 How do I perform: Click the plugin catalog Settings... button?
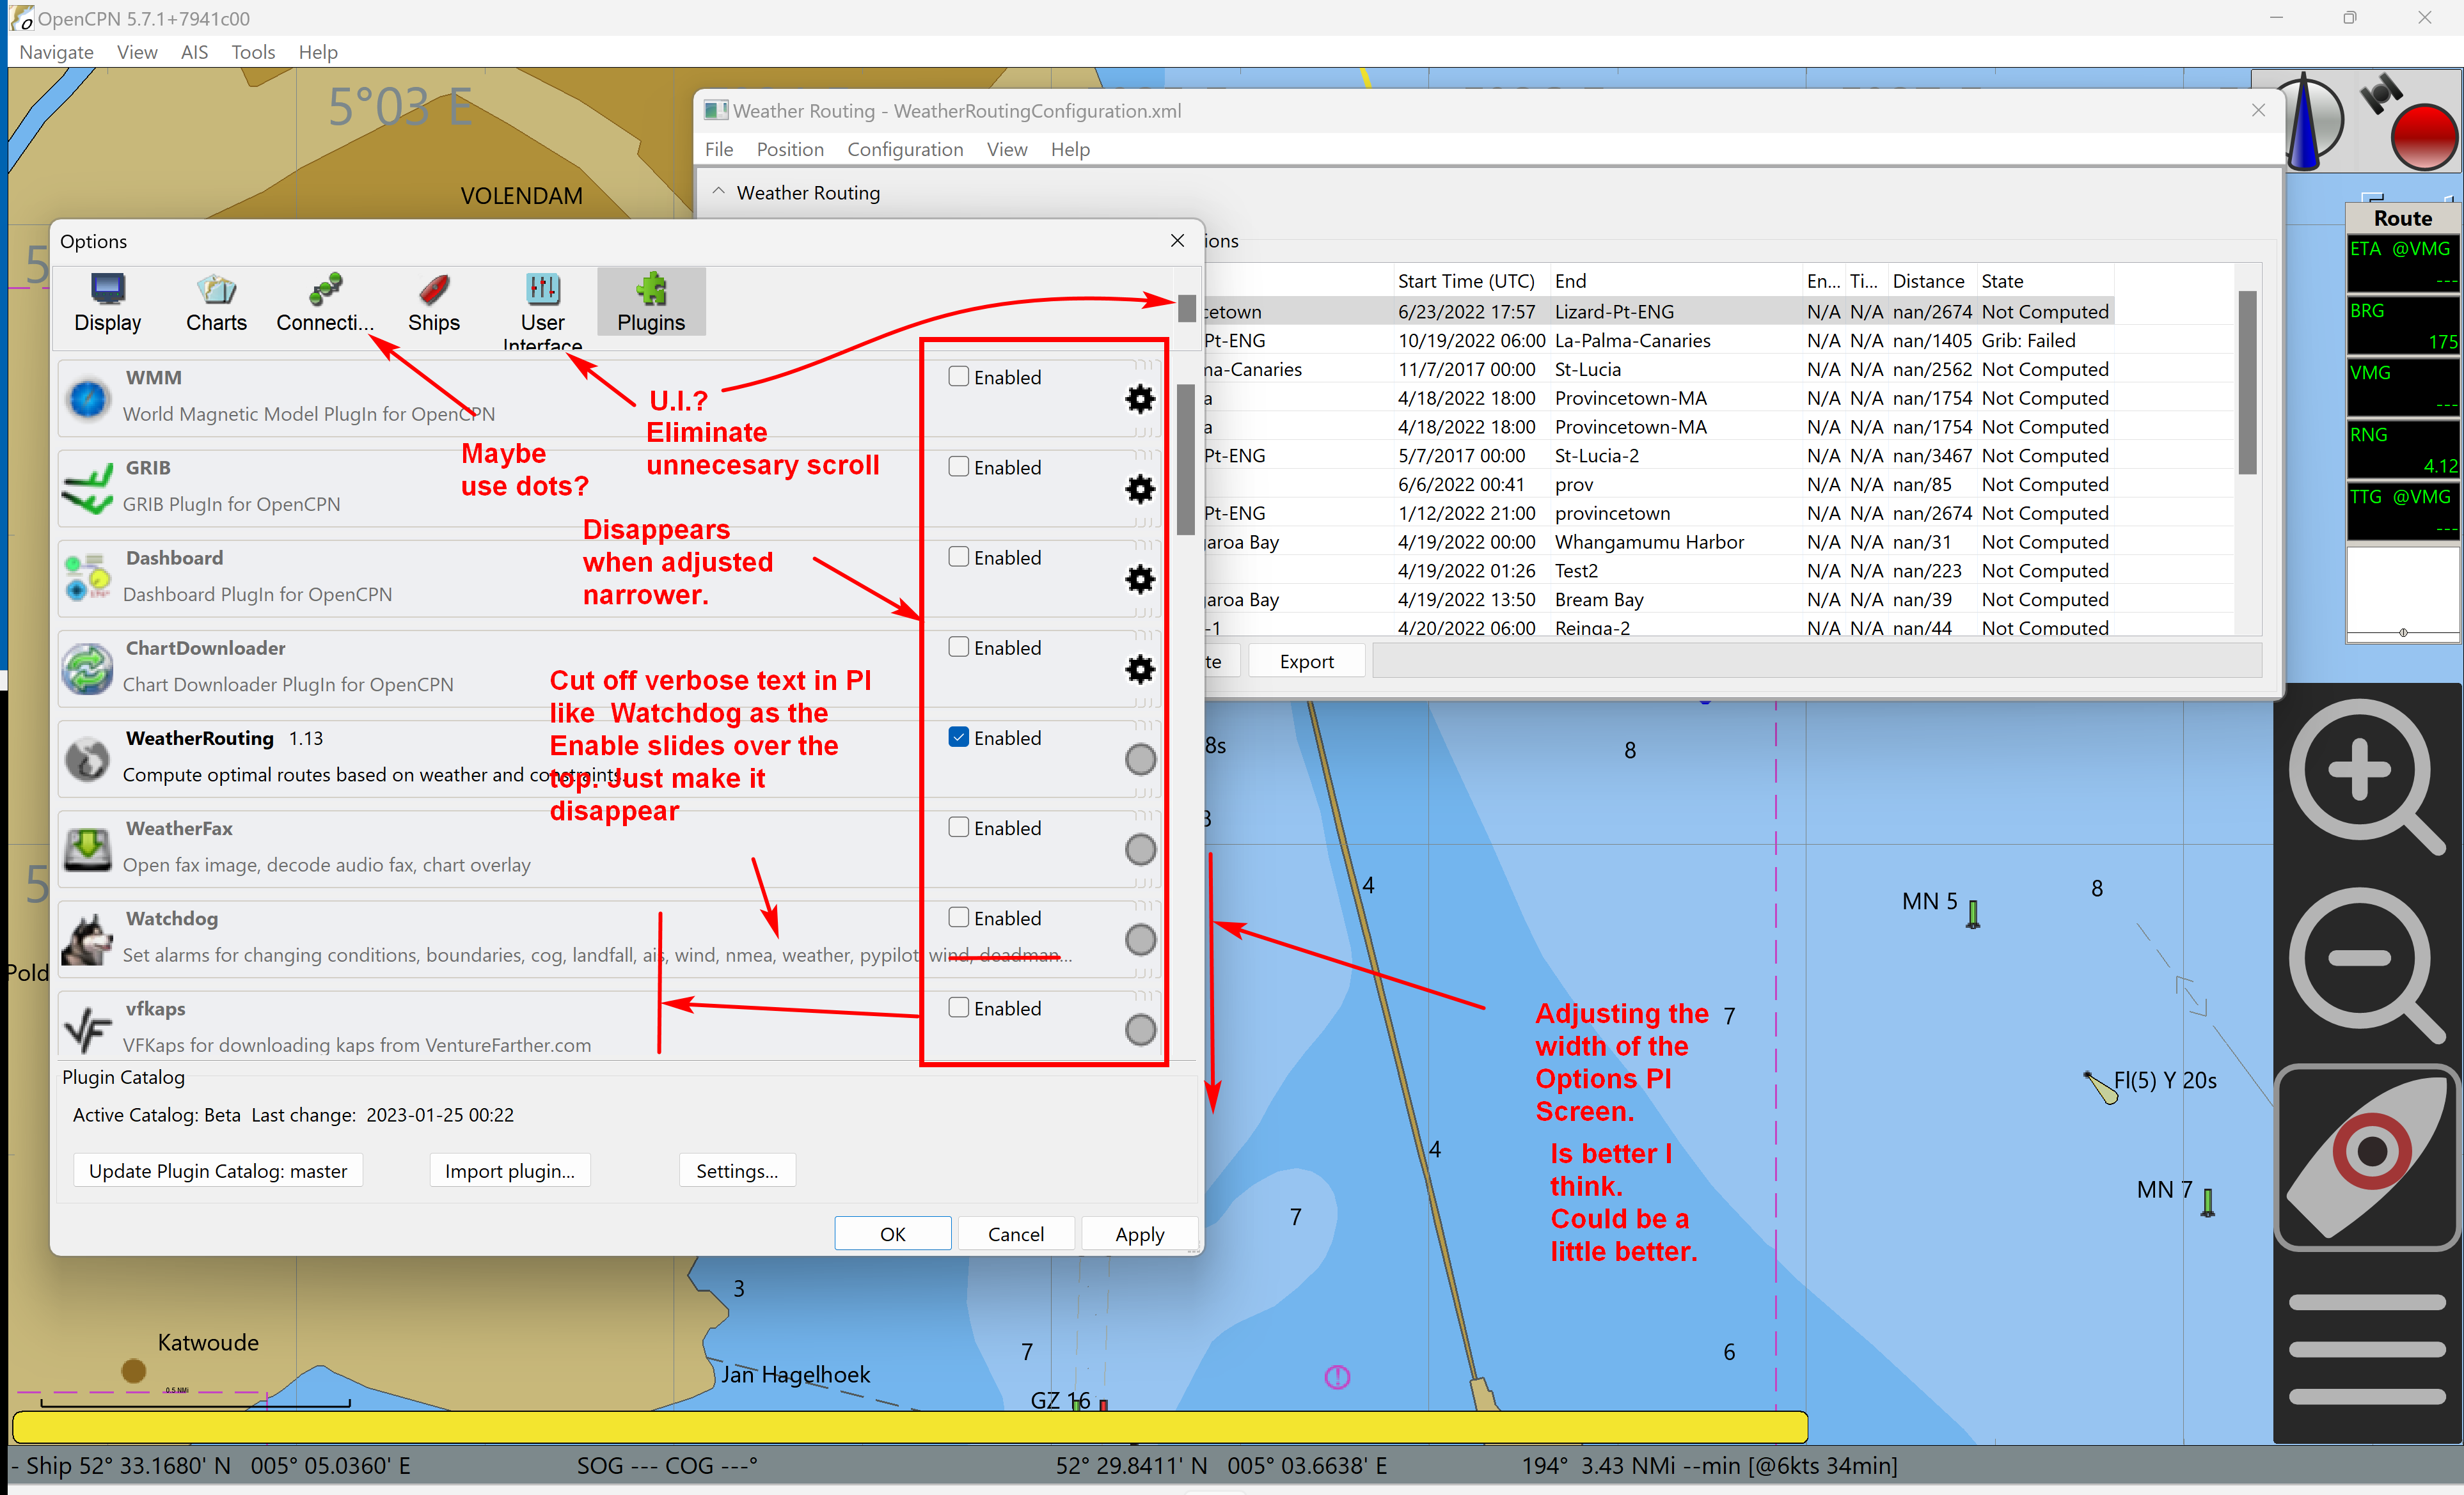click(737, 1170)
